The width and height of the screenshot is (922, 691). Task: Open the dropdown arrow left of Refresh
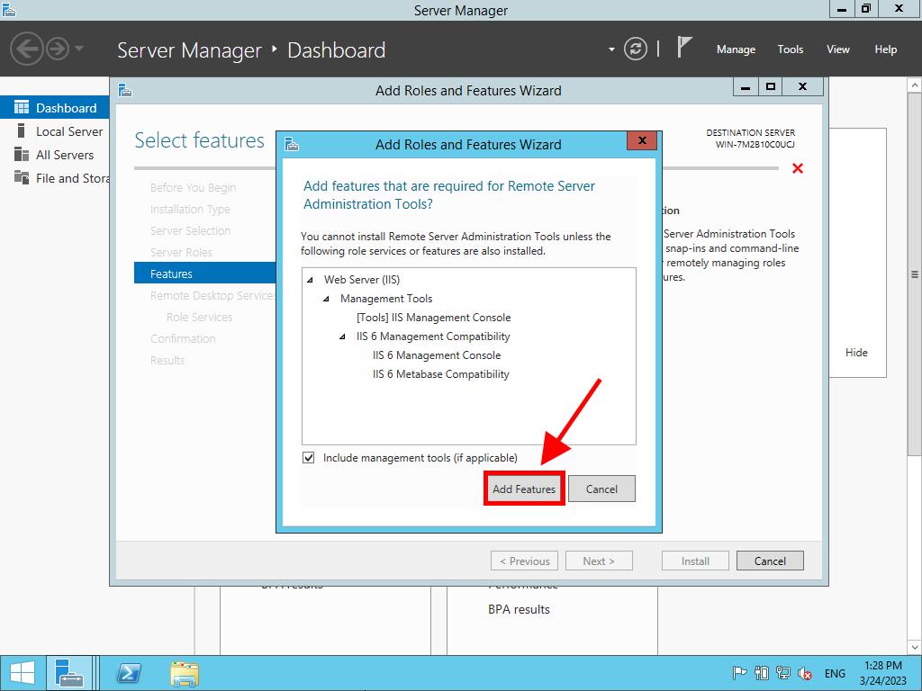[x=611, y=49]
